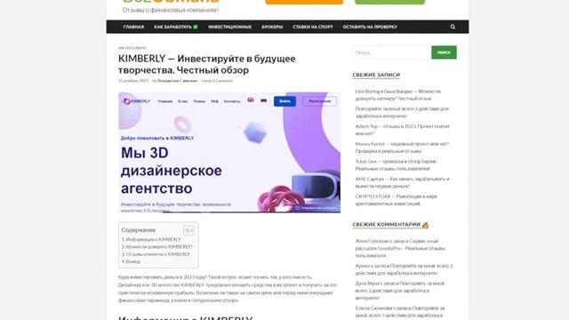The height and width of the screenshot is (320, 569).
Task: Open the AME Capitals recent post
Action: [x=402, y=182]
